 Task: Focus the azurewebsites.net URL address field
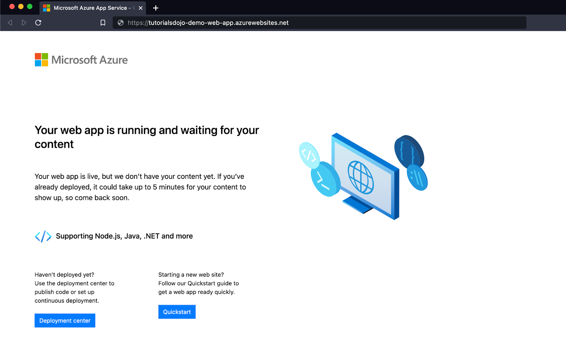[x=318, y=23]
